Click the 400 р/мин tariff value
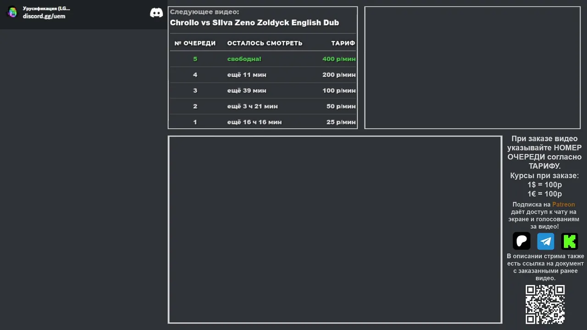Viewport: 587px width, 330px height. (339, 59)
